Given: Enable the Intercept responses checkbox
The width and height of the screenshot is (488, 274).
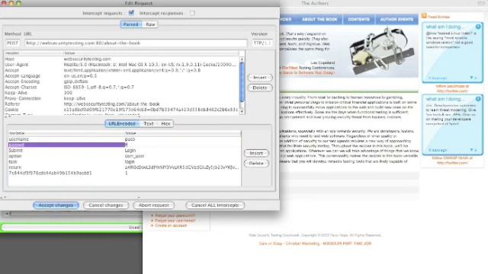Looking at the screenshot, I should pos(192,13).
